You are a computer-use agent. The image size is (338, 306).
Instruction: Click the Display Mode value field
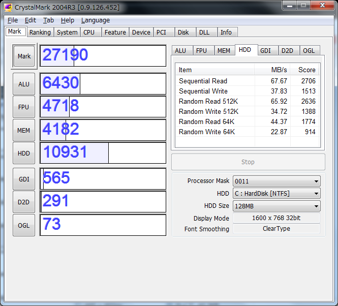276,218
